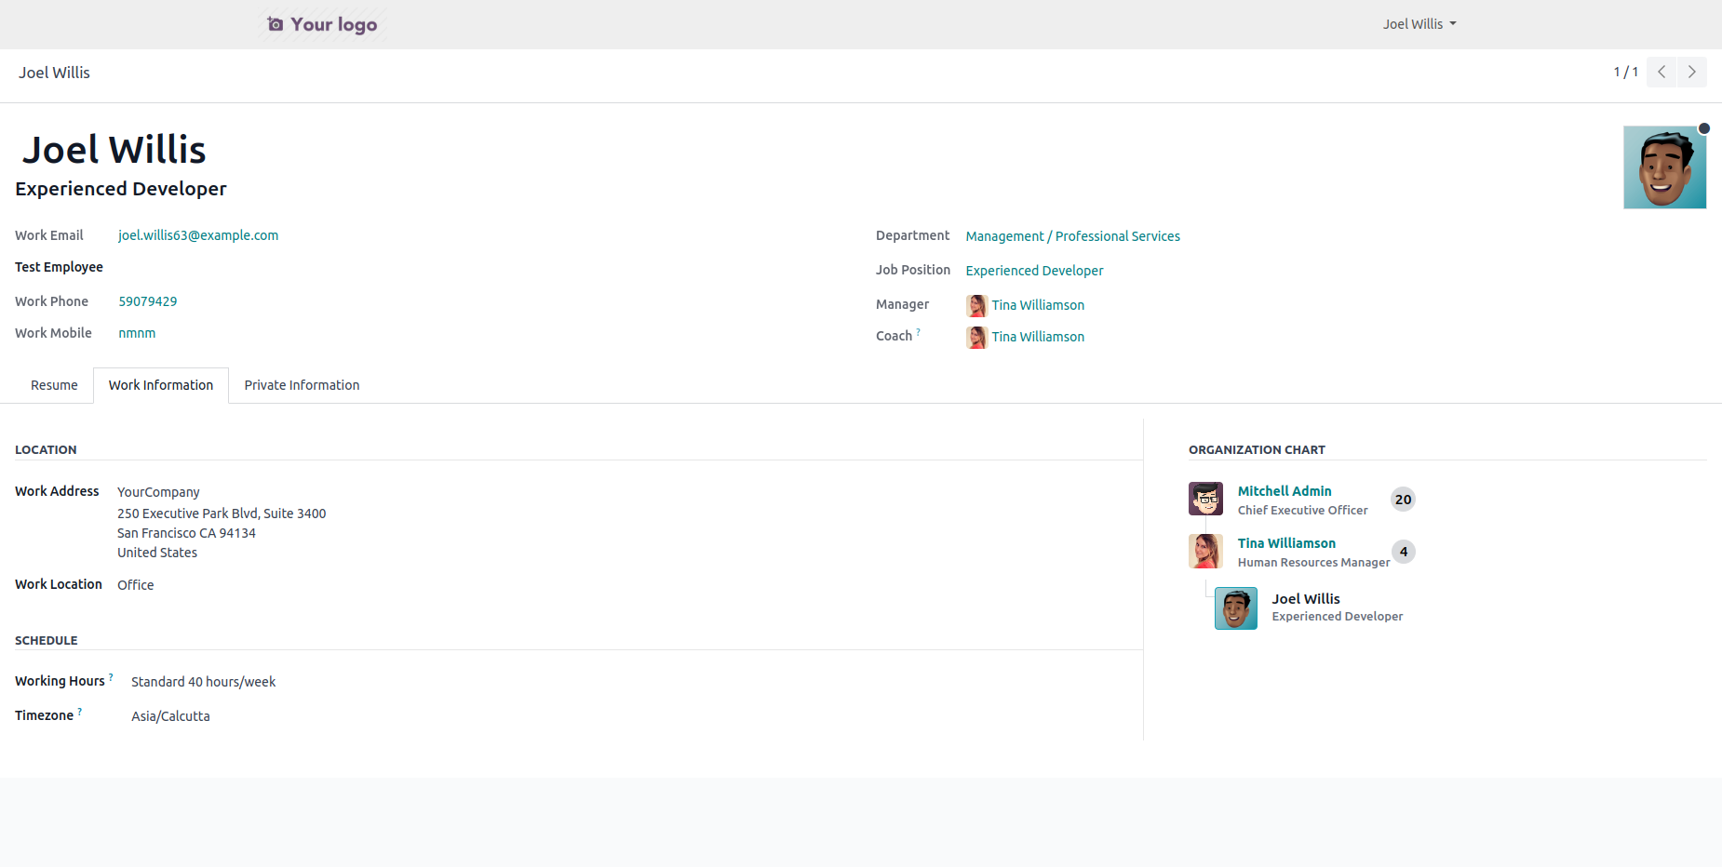
Task: Expand Tina Williamson's 4 subordinates badge
Action: (1403, 552)
